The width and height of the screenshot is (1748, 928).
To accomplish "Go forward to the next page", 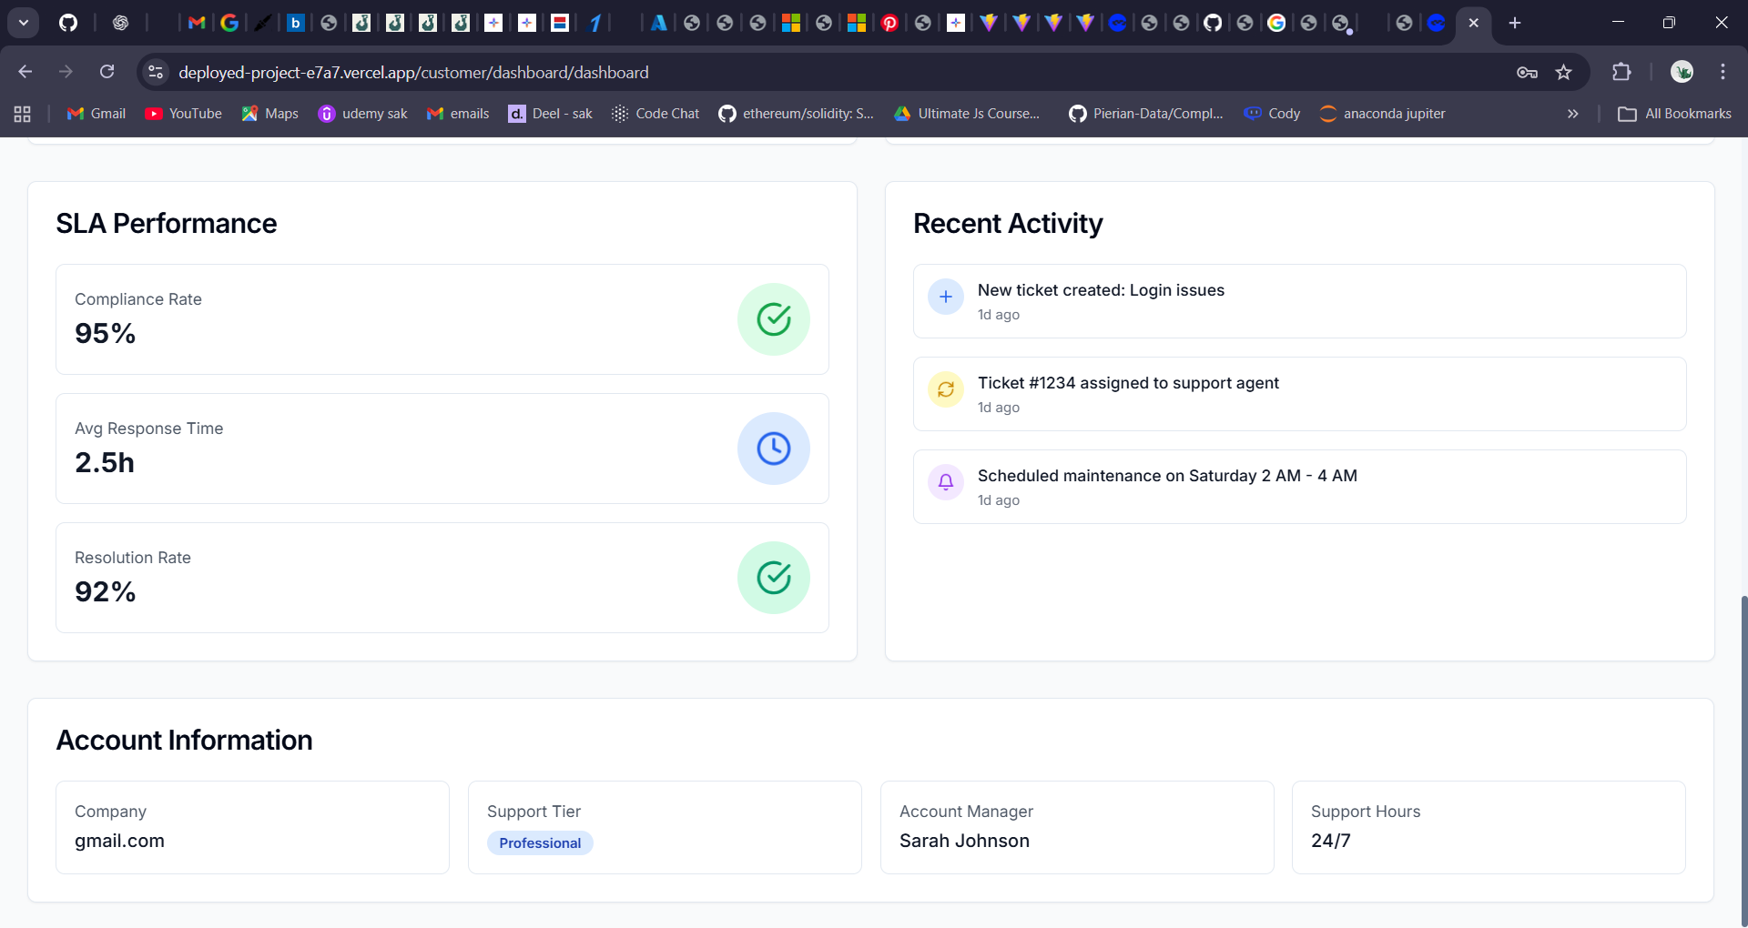I will coord(66,72).
